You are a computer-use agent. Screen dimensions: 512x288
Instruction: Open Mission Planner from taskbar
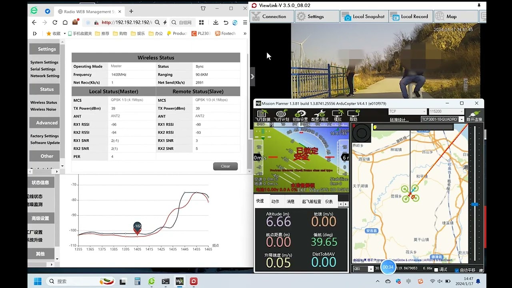pyautogui.click(x=180, y=281)
